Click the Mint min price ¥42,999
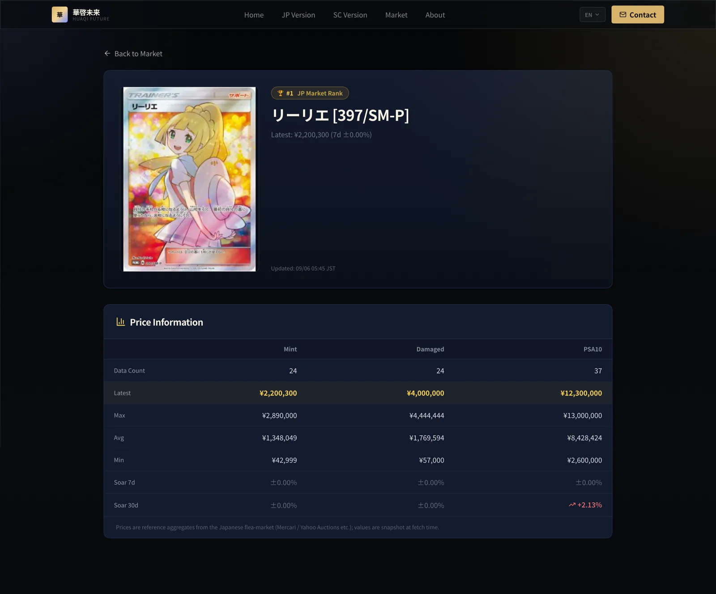Screen dimensions: 716x594 click(284, 460)
